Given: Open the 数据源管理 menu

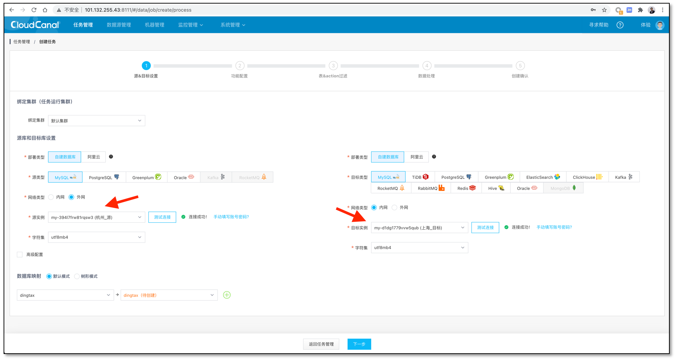Looking at the screenshot, I should coord(119,25).
